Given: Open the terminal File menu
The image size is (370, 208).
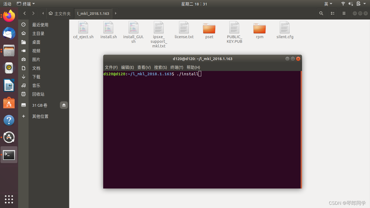Looking at the screenshot, I should click(111, 67).
